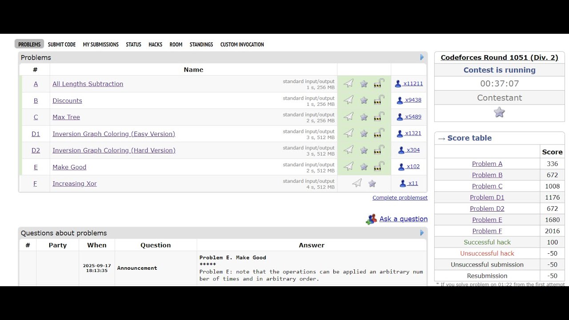
Task: Open the Room tab
Action: (176, 44)
